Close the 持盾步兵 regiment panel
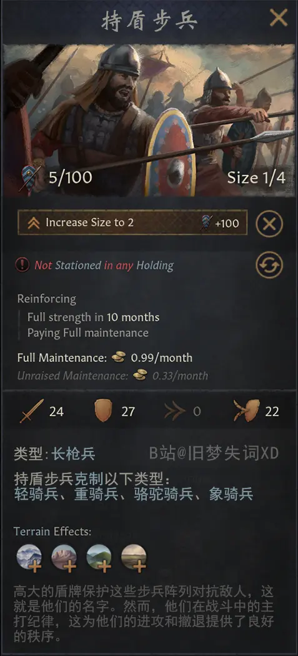The height and width of the screenshot is (656, 298). 279,18
